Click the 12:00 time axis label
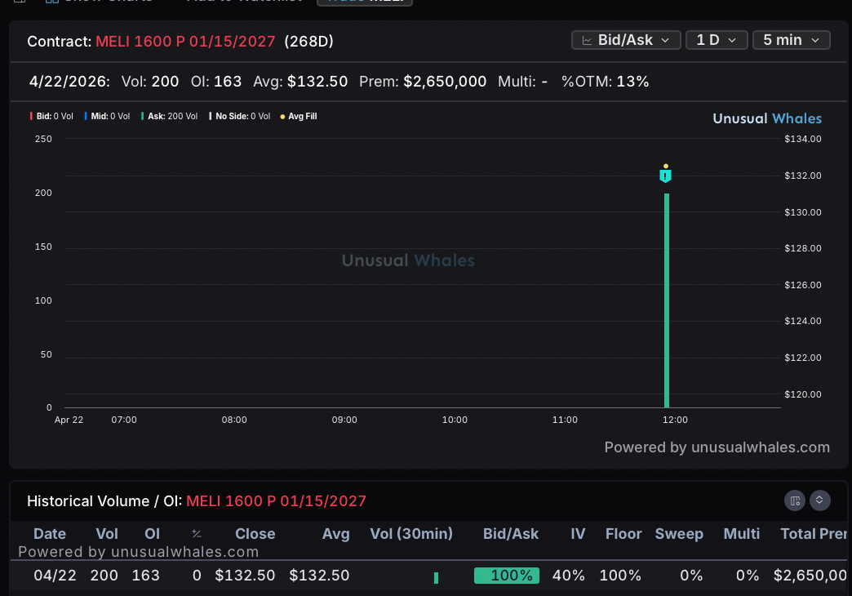852x596 pixels. coord(675,420)
